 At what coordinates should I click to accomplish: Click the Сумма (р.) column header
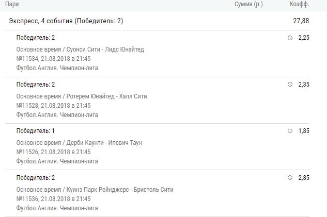pos(248,4)
